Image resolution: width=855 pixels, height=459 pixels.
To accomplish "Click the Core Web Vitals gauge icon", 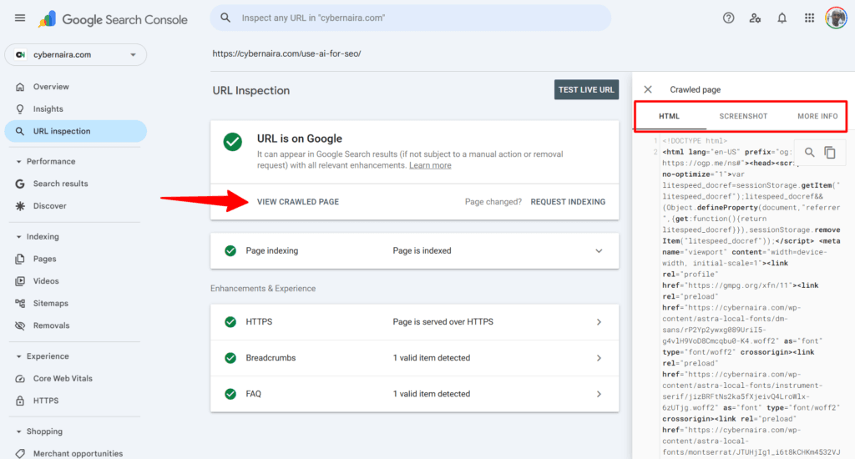I will (20, 378).
